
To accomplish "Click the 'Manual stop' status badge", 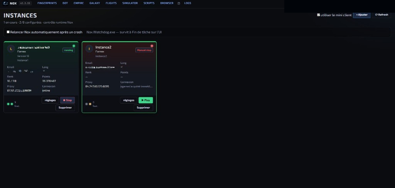I will 144,50.
